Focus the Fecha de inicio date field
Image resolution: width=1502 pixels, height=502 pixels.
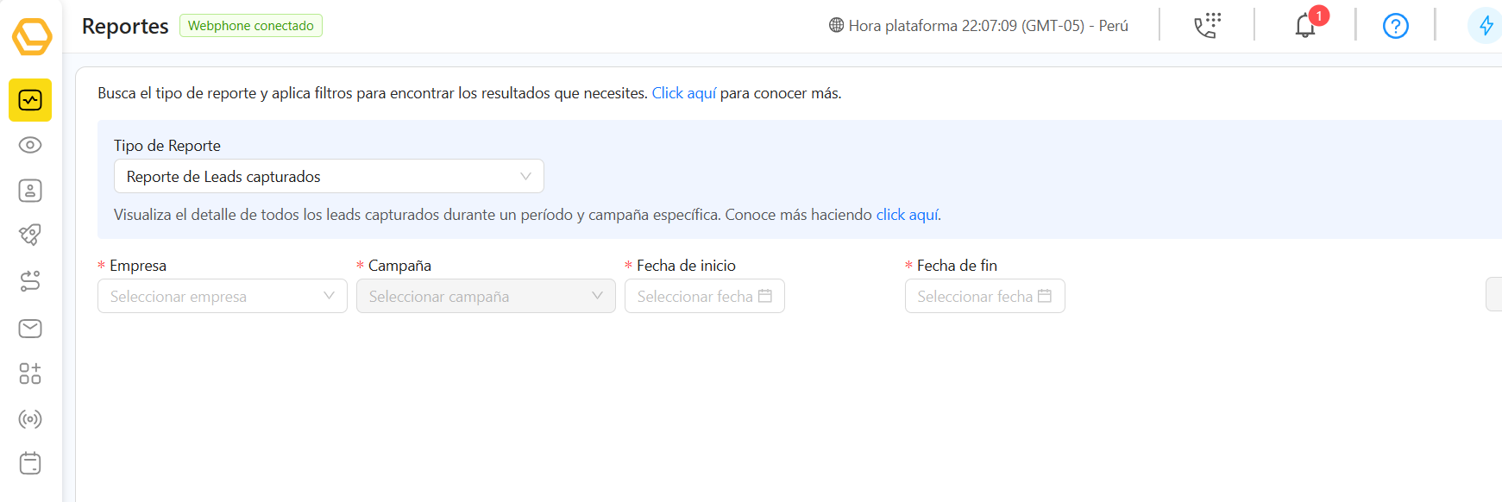[705, 296]
